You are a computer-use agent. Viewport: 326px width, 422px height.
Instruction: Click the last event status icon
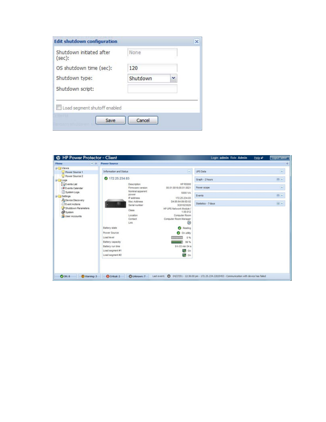pos(169,276)
